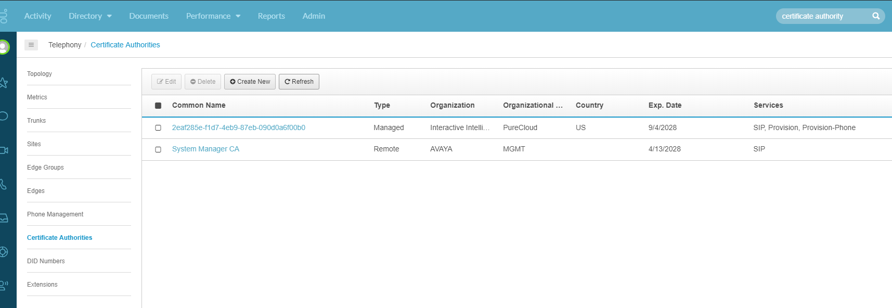Viewport: 892px width, 308px height.
Task: Click the PureCloud organizational unit cell
Action: [x=520, y=127]
